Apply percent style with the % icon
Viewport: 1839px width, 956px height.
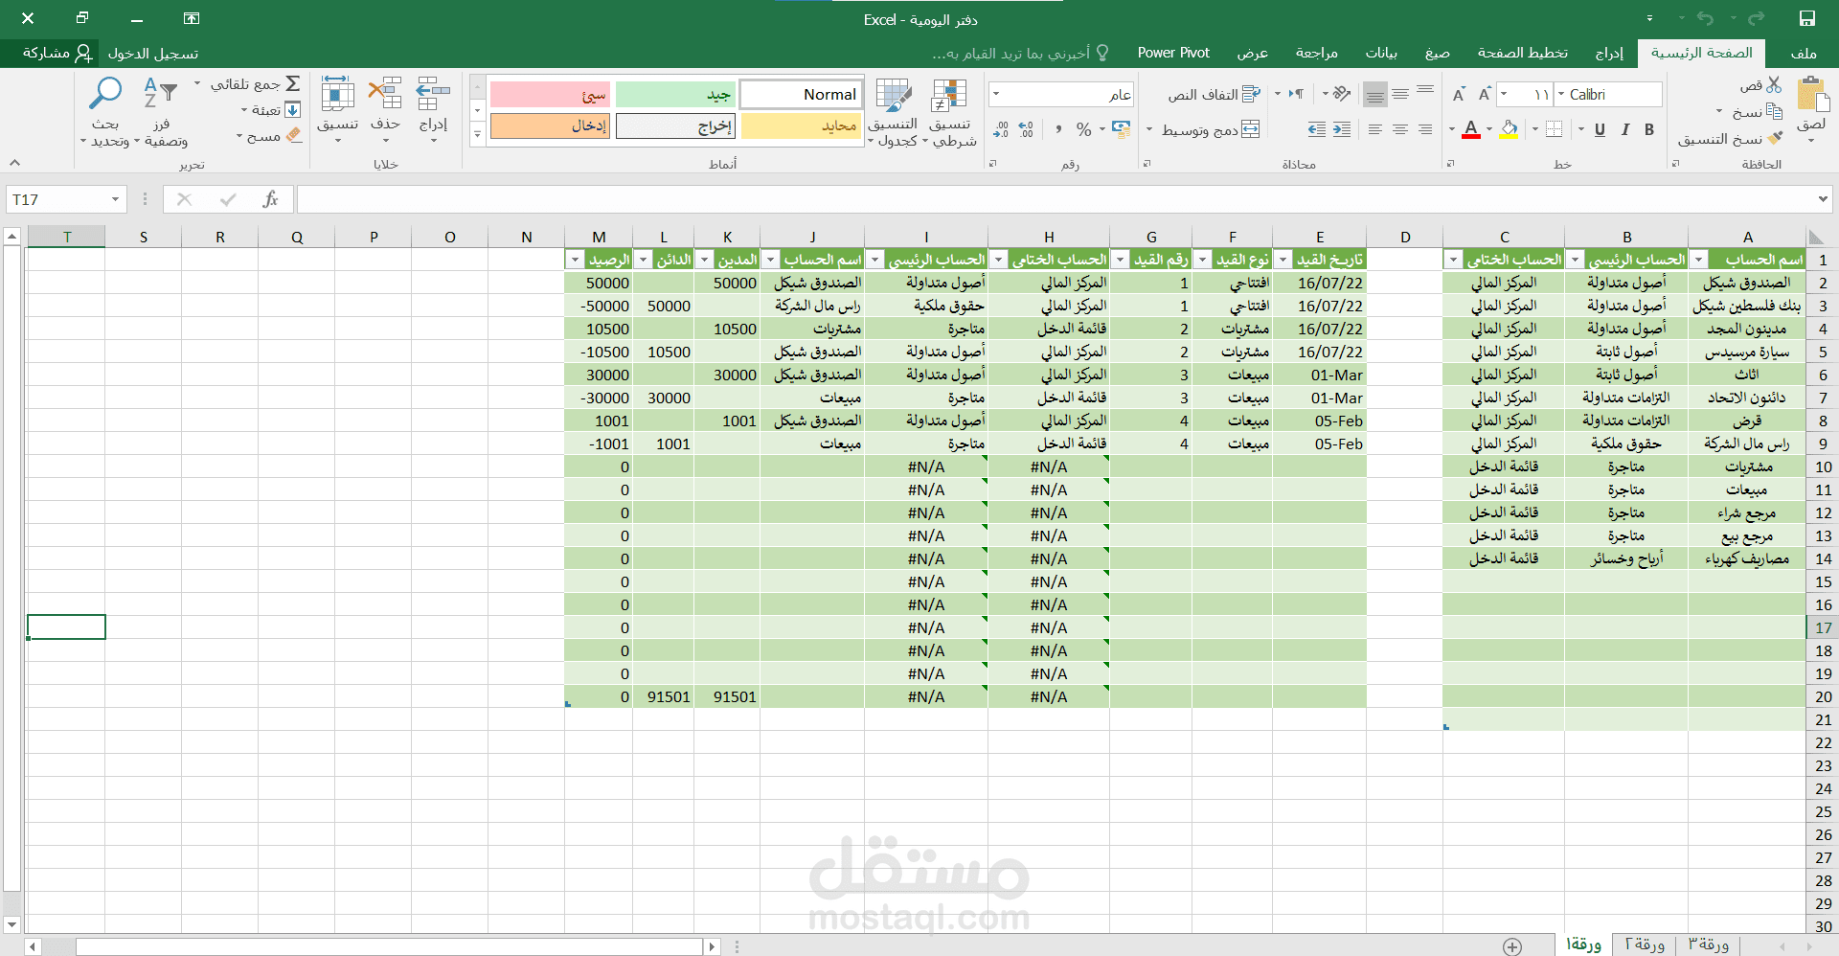coord(1083,129)
